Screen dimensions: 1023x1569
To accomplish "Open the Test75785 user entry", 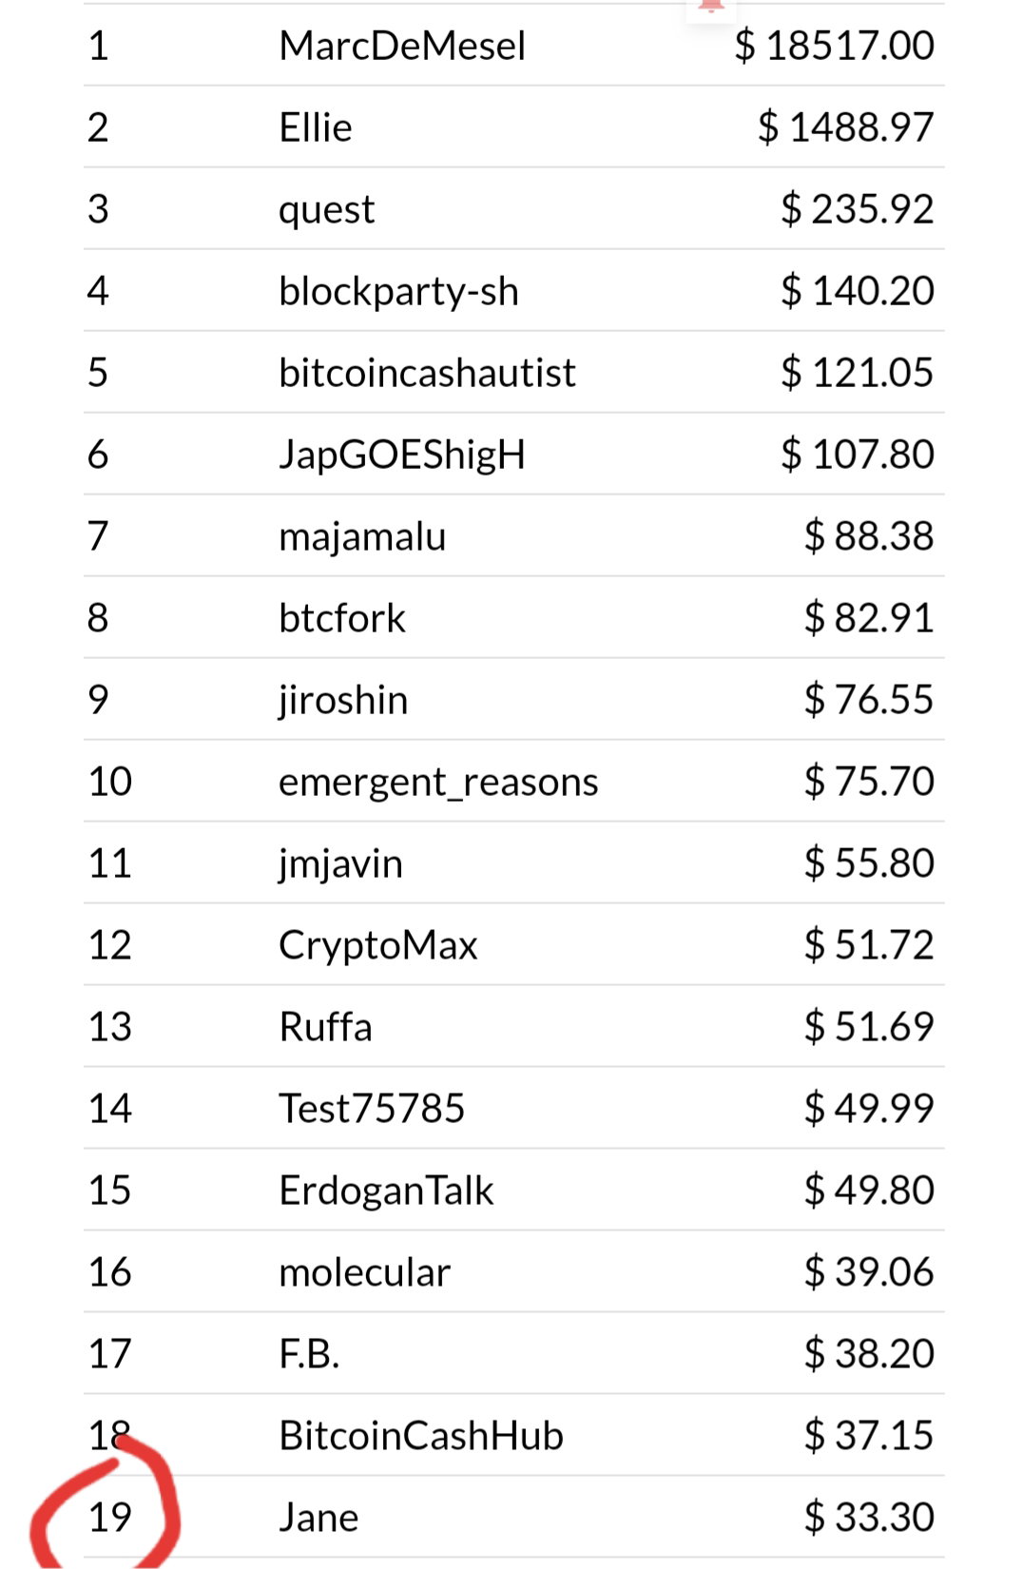I will 372,1109.
